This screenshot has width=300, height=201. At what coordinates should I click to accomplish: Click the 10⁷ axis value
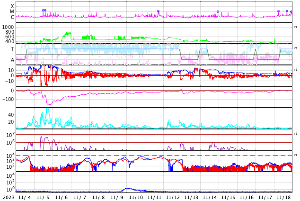[x=10, y=135]
